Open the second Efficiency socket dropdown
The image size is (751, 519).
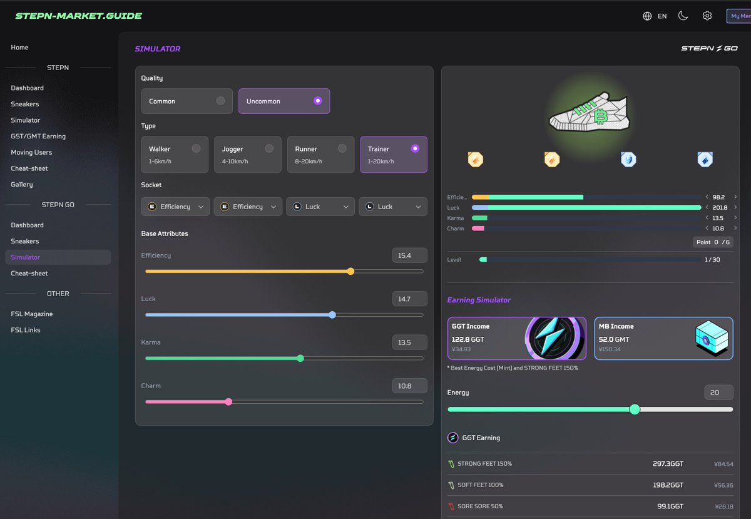248,207
